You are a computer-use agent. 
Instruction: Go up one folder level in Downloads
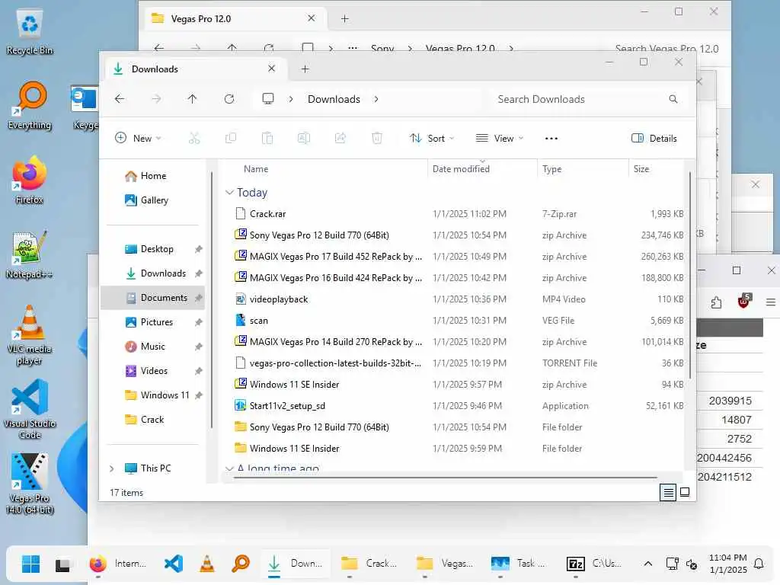coord(193,99)
